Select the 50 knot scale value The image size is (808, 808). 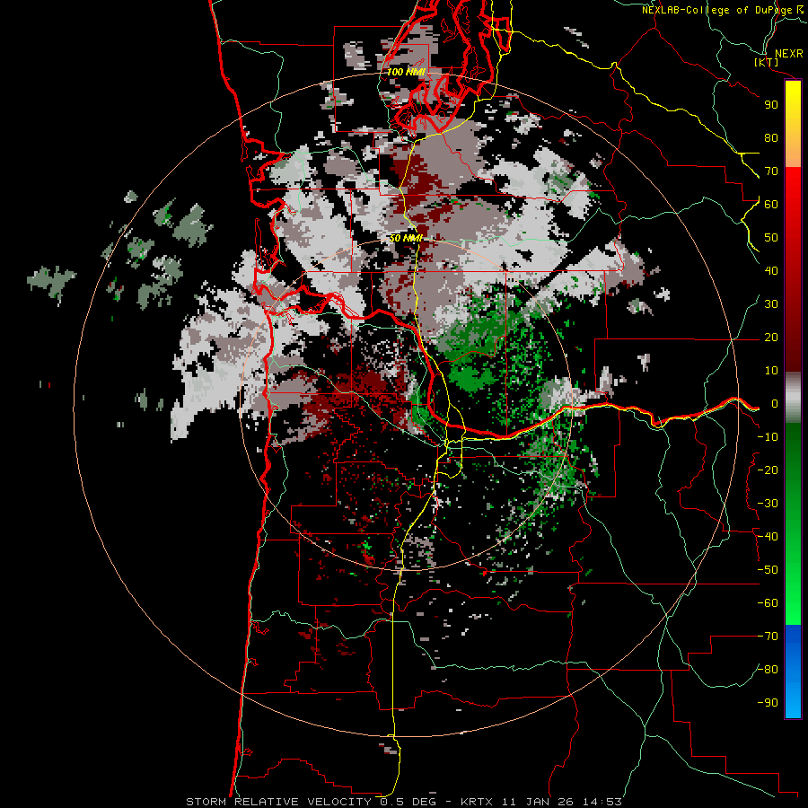tap(771, 238)
